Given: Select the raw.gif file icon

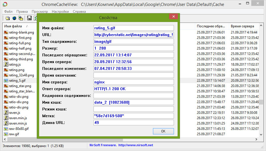Looking at the screenshot, I should pos(6,134).
